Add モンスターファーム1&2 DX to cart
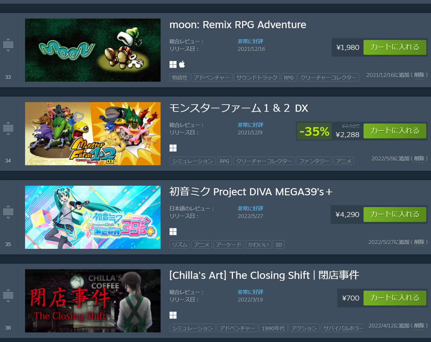 coord(395,131)
